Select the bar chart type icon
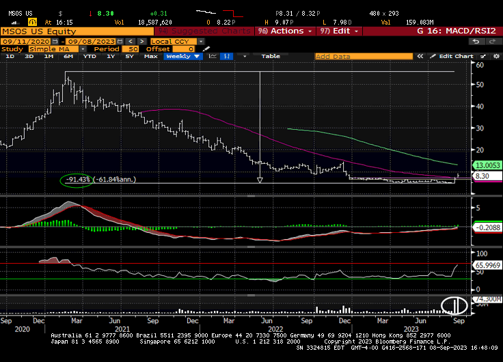 [x=226, y=56]
